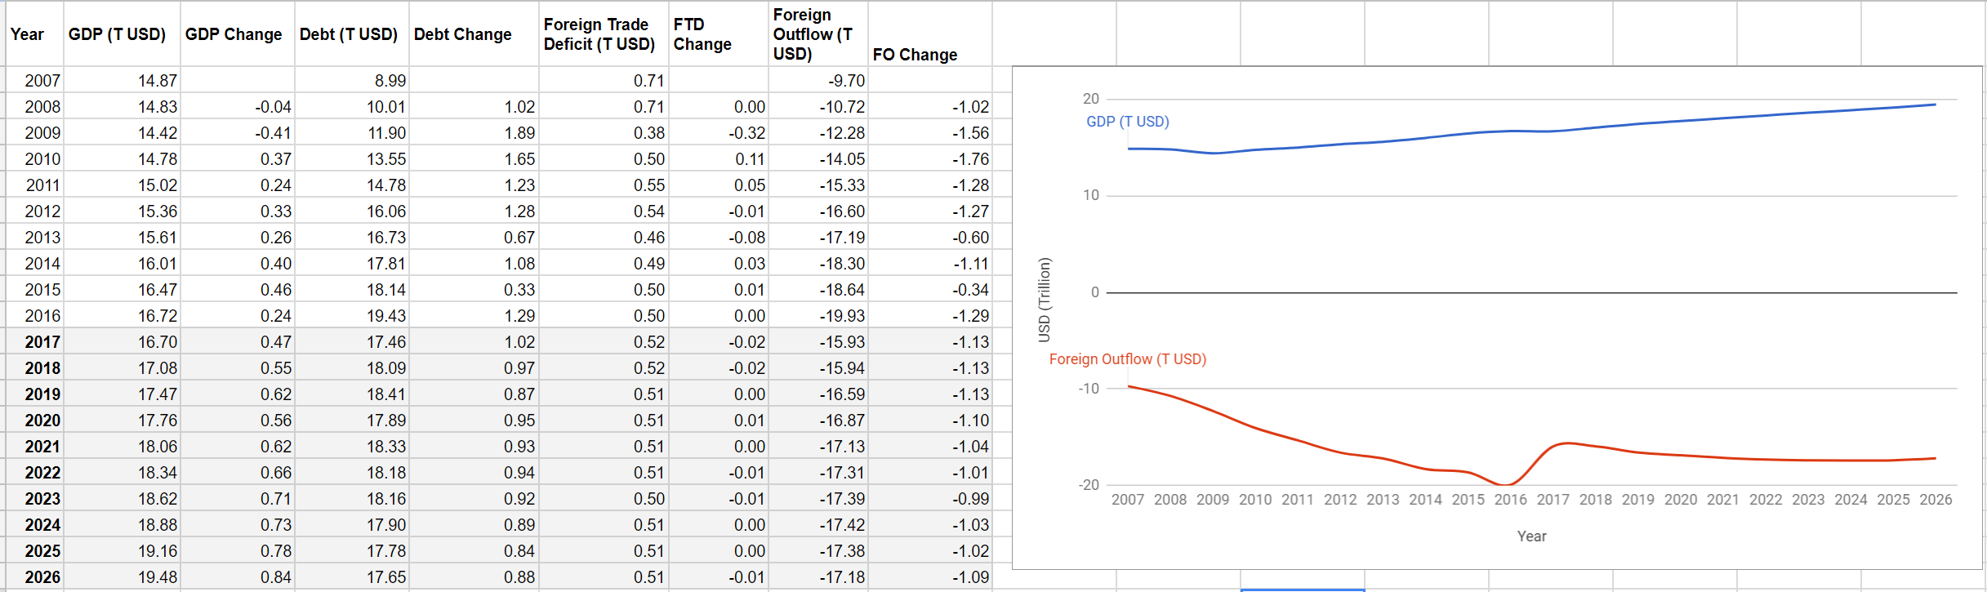The image size is (1987, 592).
Task: Click the Debt cell showing 19.43
Action: point(351,315)
